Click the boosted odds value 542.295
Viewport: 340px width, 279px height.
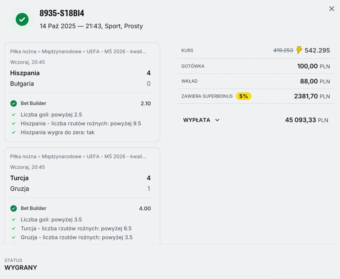click(x=317, y=50)
